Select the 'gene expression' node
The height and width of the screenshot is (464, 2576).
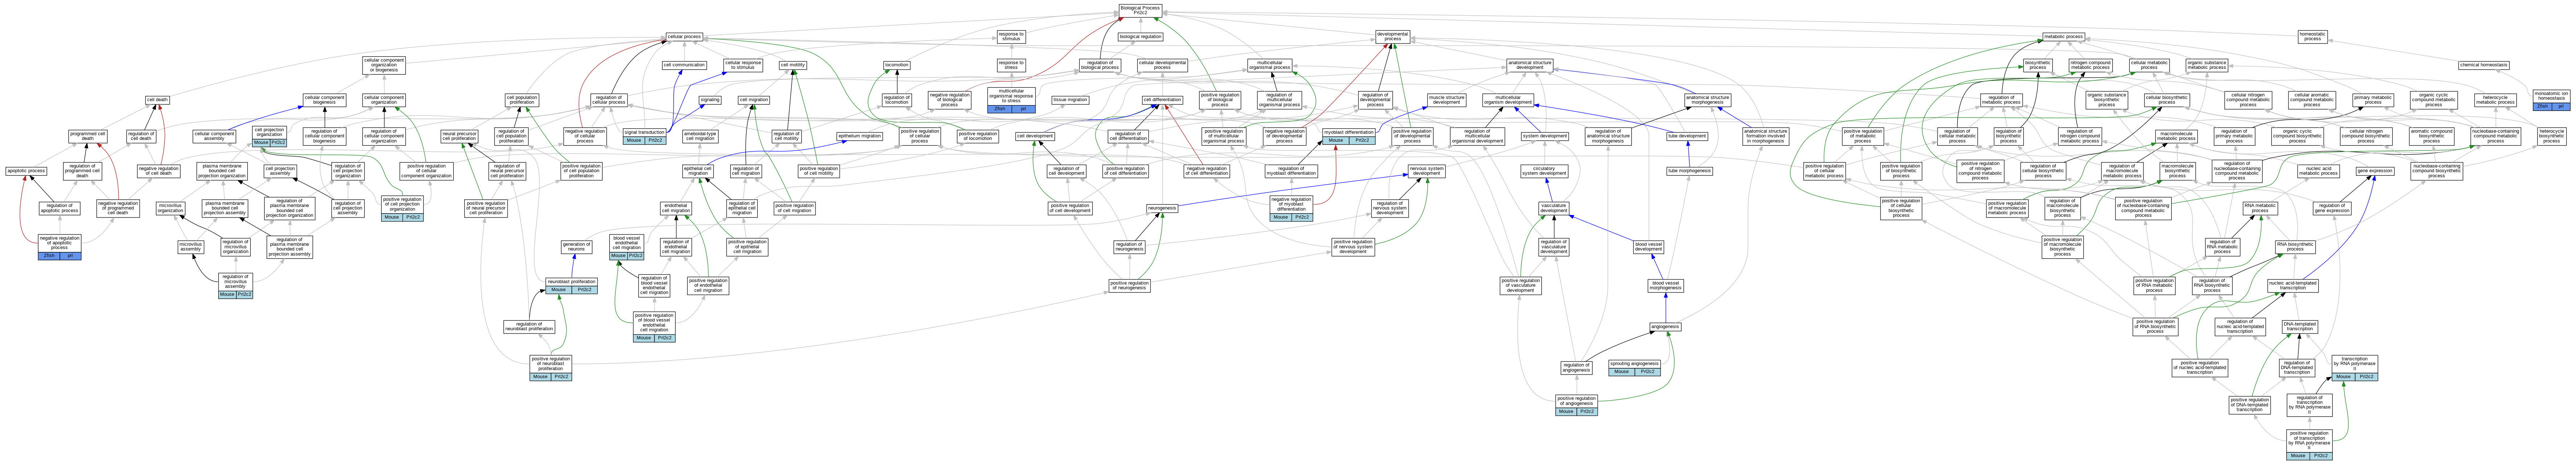2375,171
